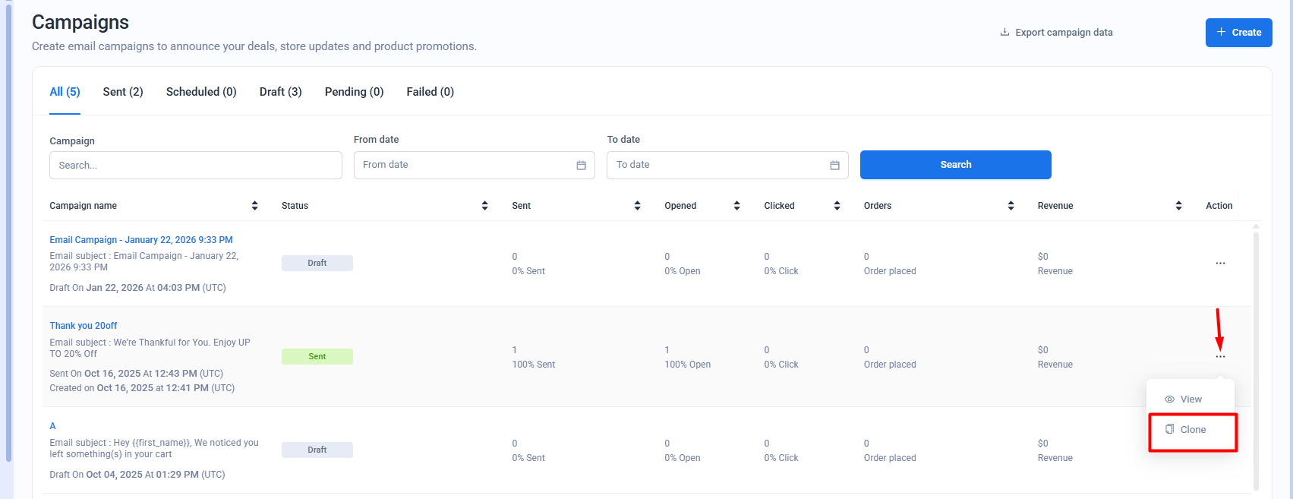Sort by Sent column arrows

coord(637,206)
